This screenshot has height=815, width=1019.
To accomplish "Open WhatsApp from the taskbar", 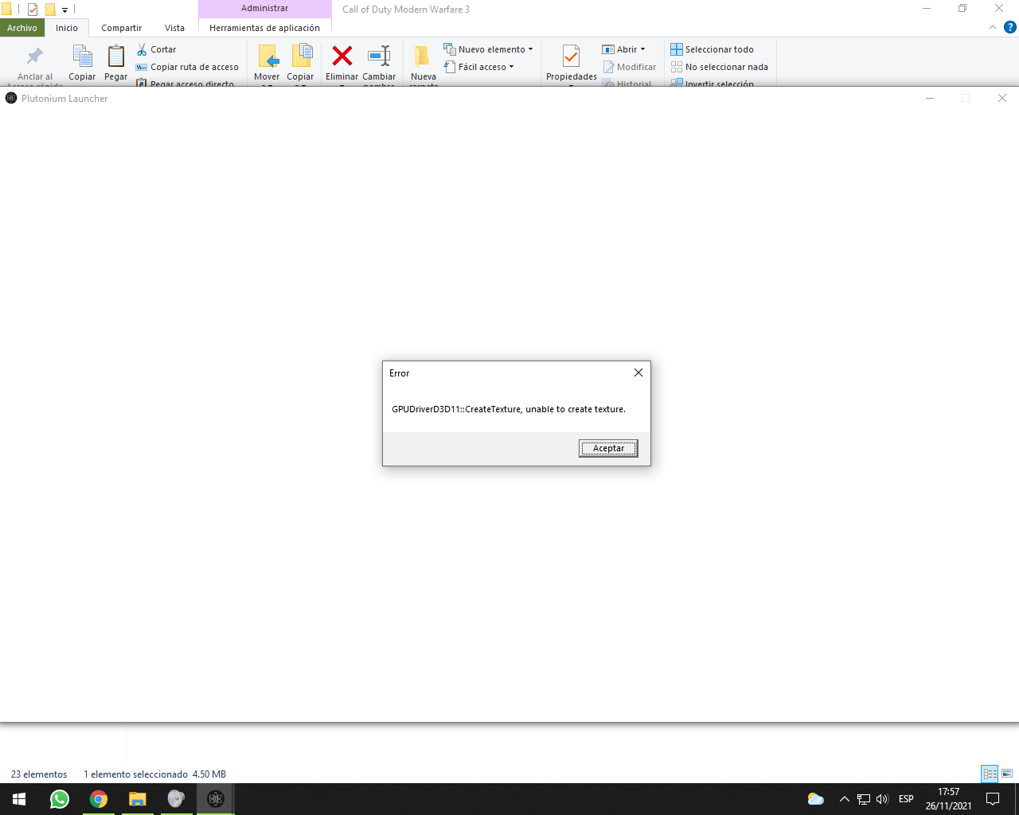I will coord(60,799).
